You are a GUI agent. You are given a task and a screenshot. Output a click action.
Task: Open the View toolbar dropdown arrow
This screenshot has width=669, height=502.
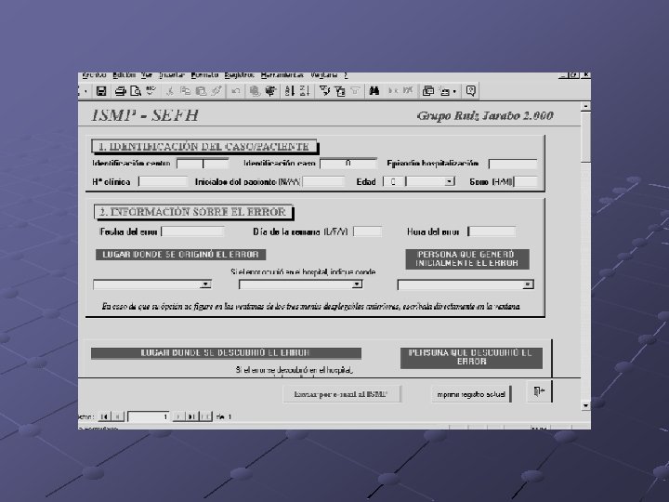(x=85, y=91)
